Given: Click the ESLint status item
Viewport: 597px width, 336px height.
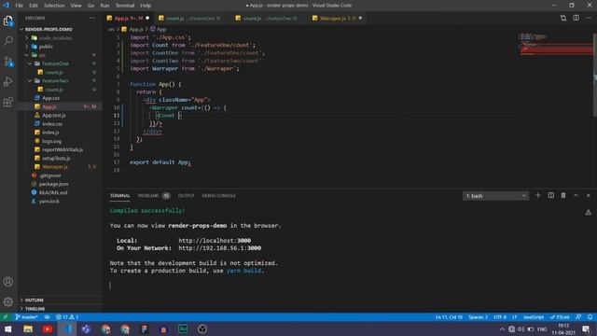Looking at the screenshot, I should [560, 317].
